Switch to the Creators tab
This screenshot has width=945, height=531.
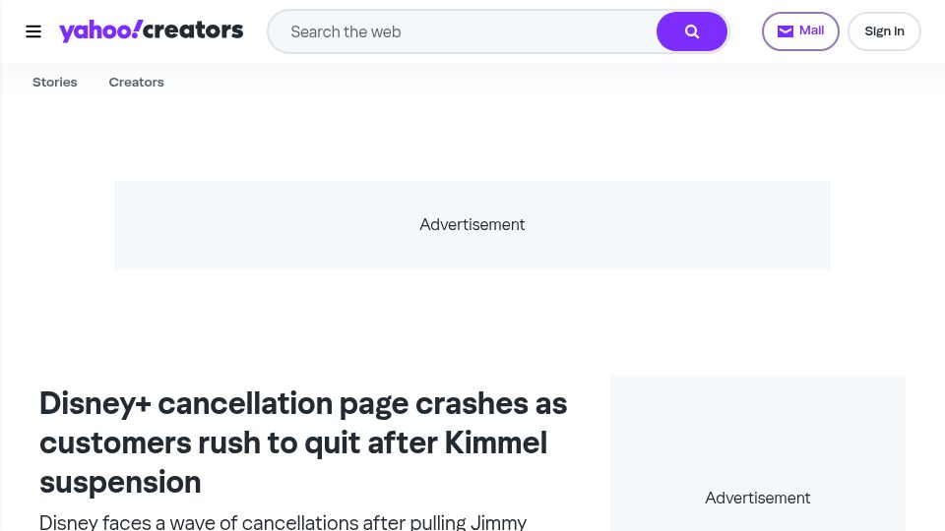click(x=136, y=82)
